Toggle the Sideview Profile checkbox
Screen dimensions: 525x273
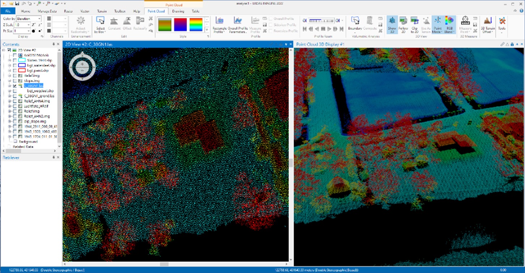[271, 25]
